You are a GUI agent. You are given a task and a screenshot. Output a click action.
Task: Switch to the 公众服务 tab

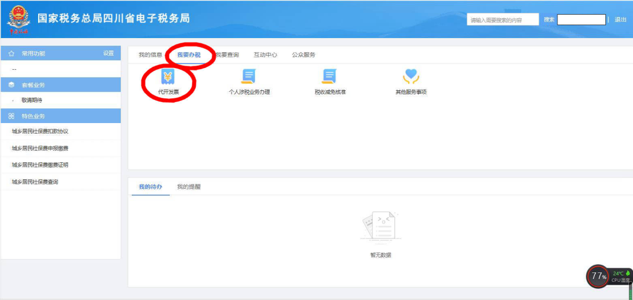pos(304,55)
